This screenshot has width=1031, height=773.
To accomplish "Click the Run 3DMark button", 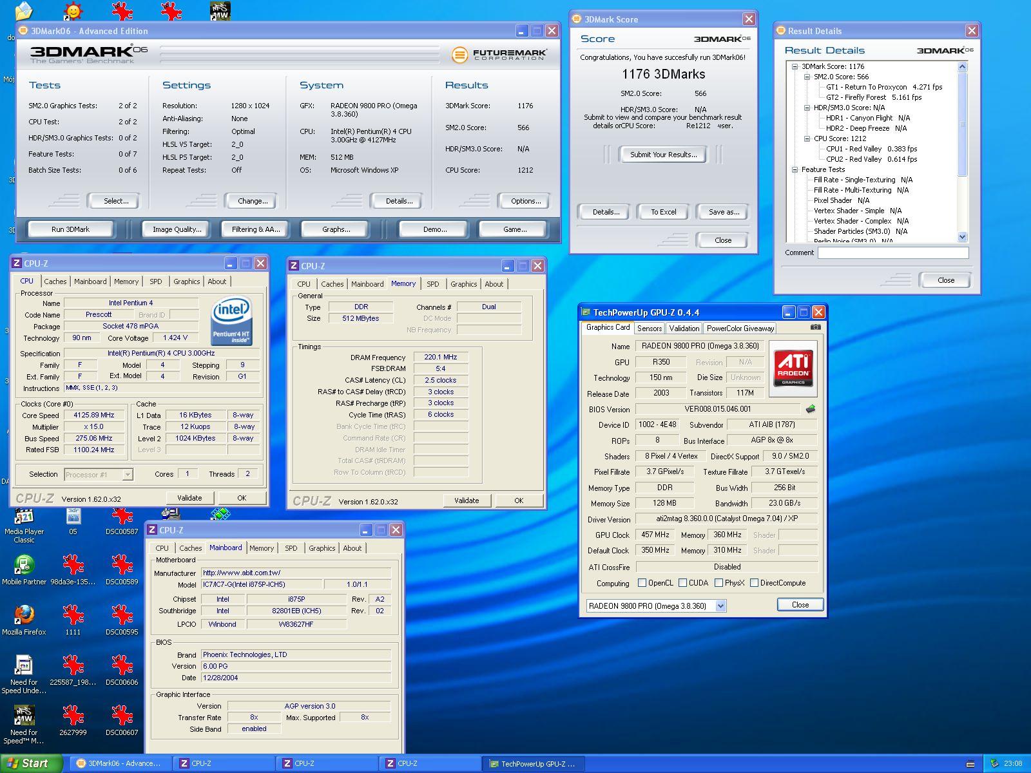I will click(x=70, y=229).
